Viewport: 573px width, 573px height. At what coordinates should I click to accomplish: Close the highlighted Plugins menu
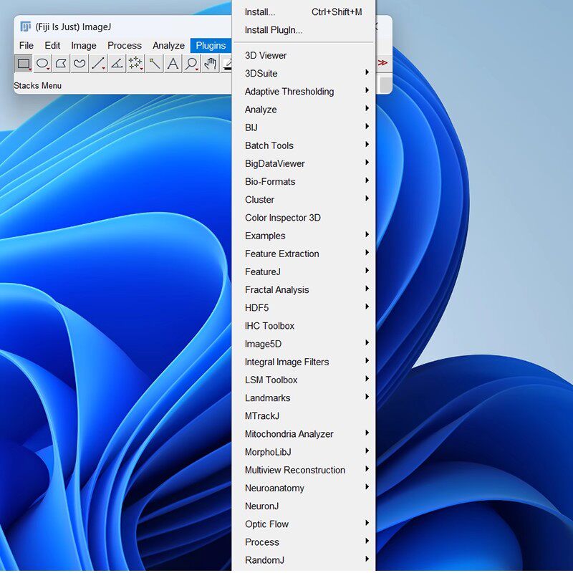(211, 45)
